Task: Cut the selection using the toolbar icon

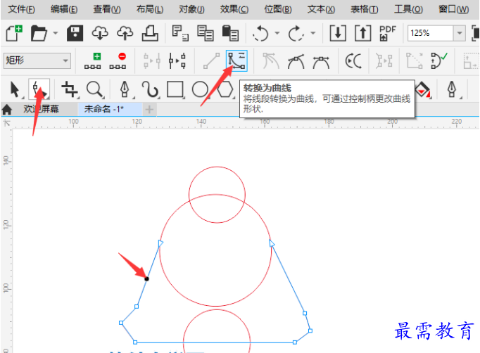Action: click(x=180, y=33)
